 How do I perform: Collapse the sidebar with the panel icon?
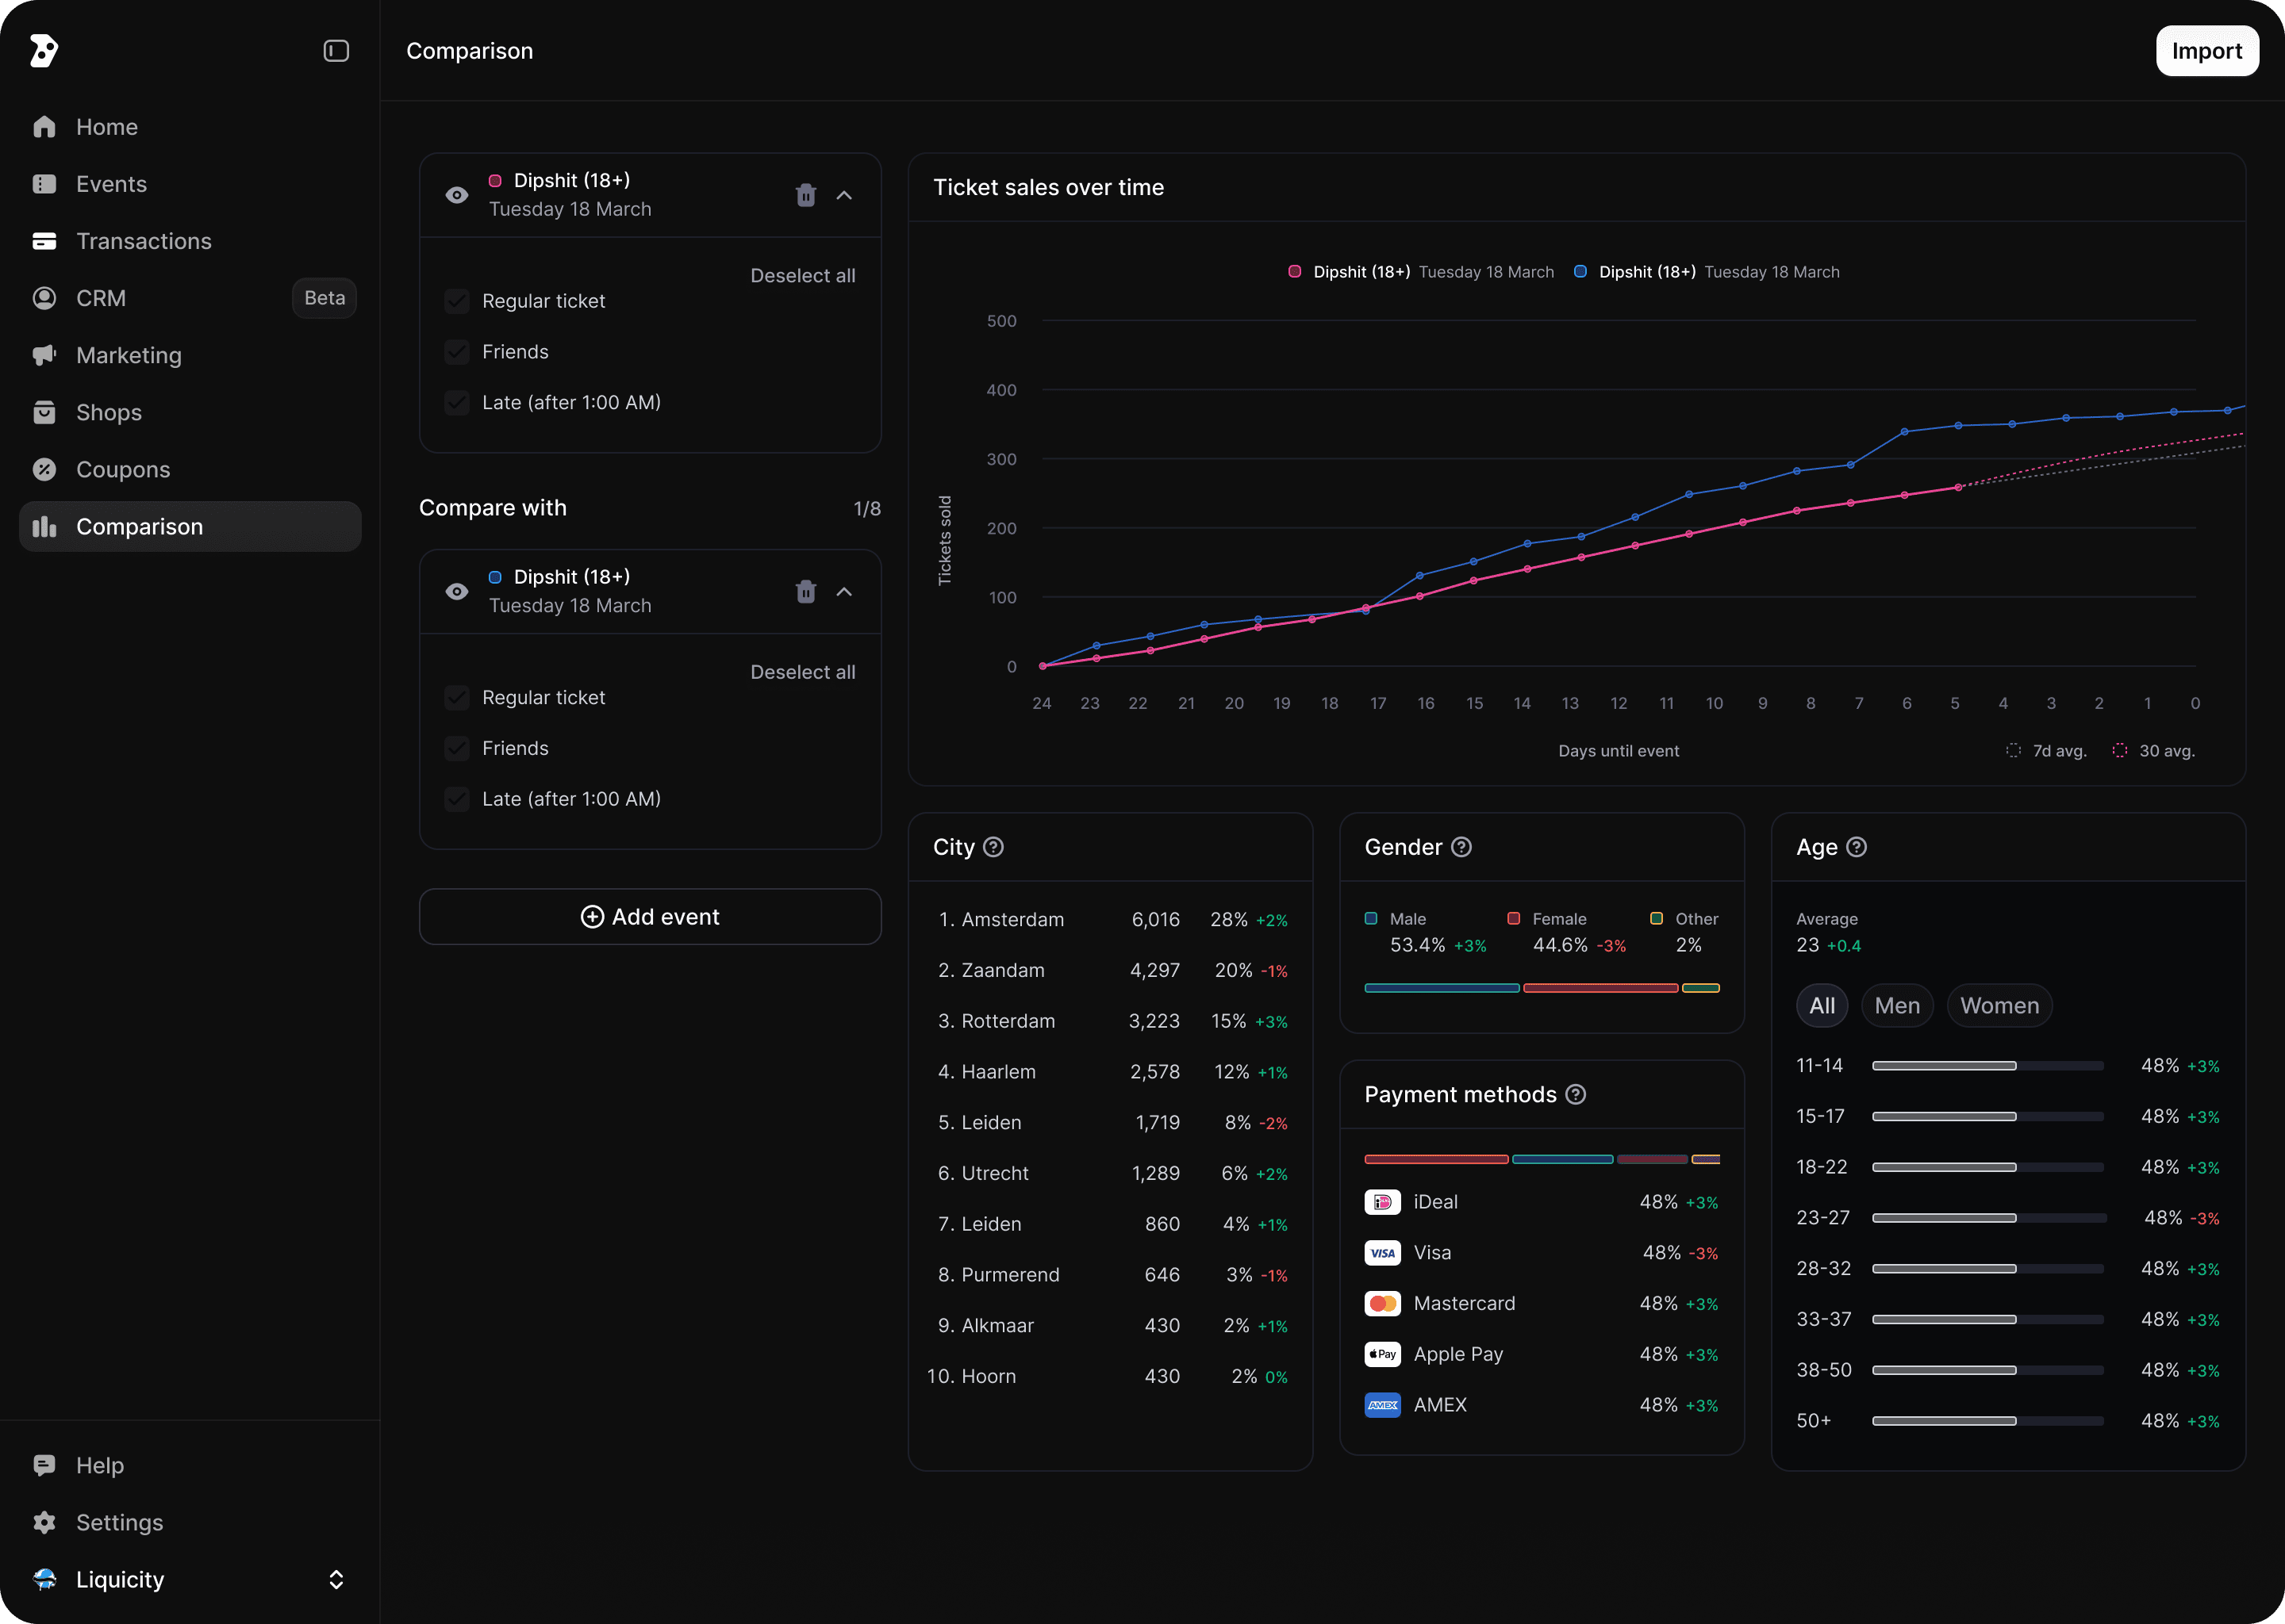tap(336, 51)
